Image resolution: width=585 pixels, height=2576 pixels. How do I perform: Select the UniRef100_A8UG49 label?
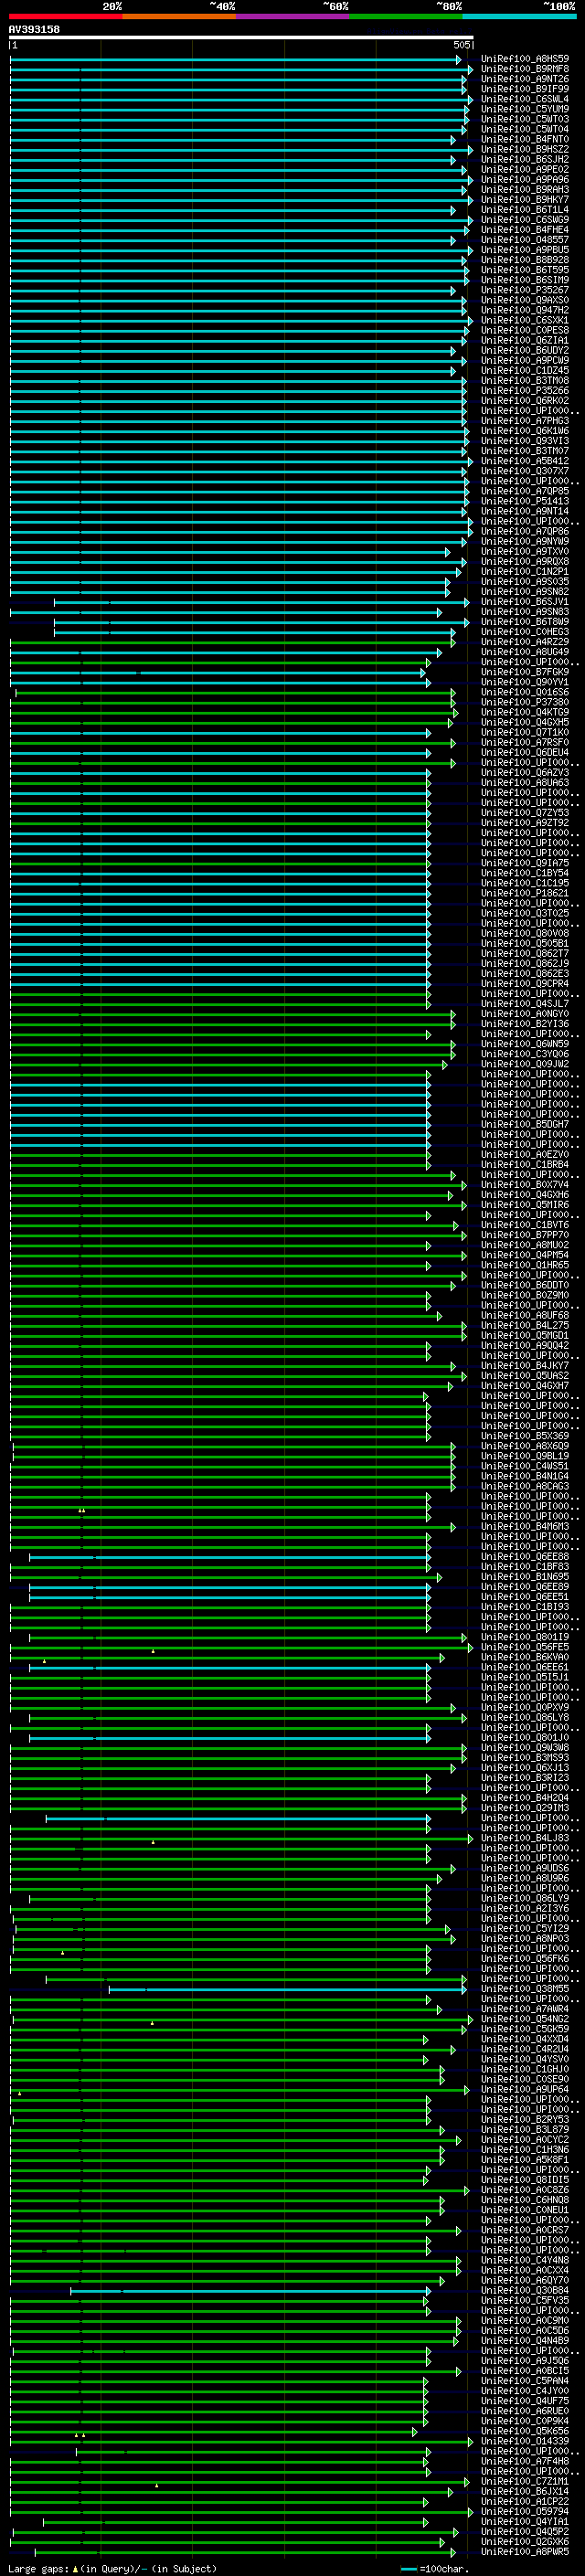[525, 652]
